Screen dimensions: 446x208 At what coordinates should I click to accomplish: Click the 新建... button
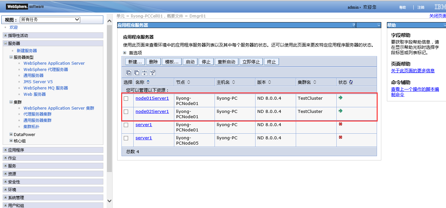[135, 62]
